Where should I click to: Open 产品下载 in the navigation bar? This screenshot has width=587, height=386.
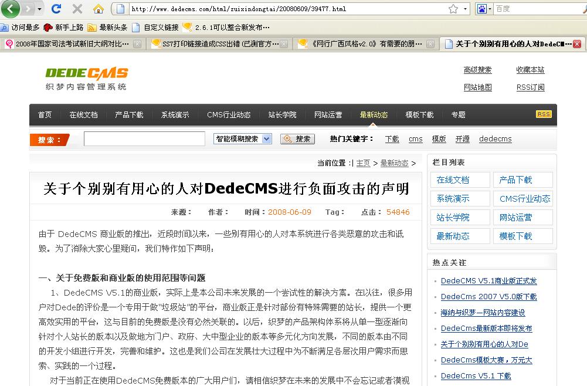pyautogui.click(x=129, y=114)
